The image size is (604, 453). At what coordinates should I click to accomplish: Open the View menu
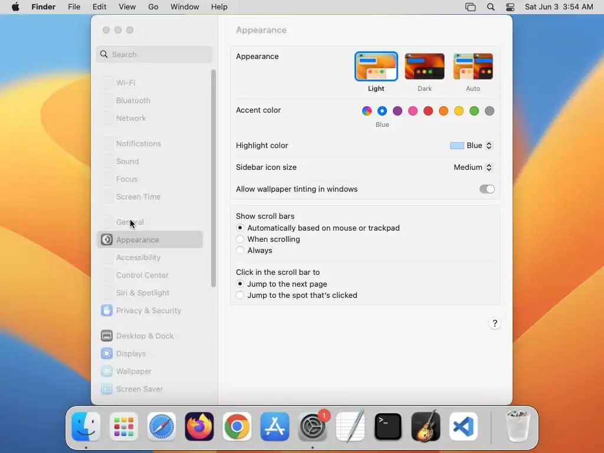click(127, 7)
